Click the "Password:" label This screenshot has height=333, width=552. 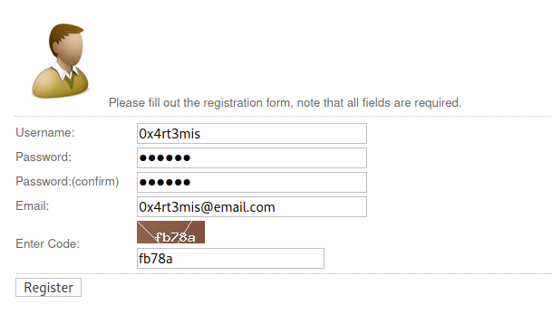44,157
